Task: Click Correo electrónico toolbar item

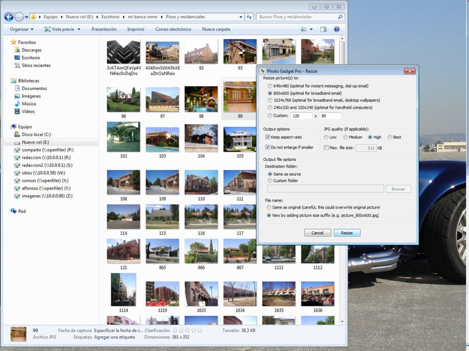Action: click(173, 30)
